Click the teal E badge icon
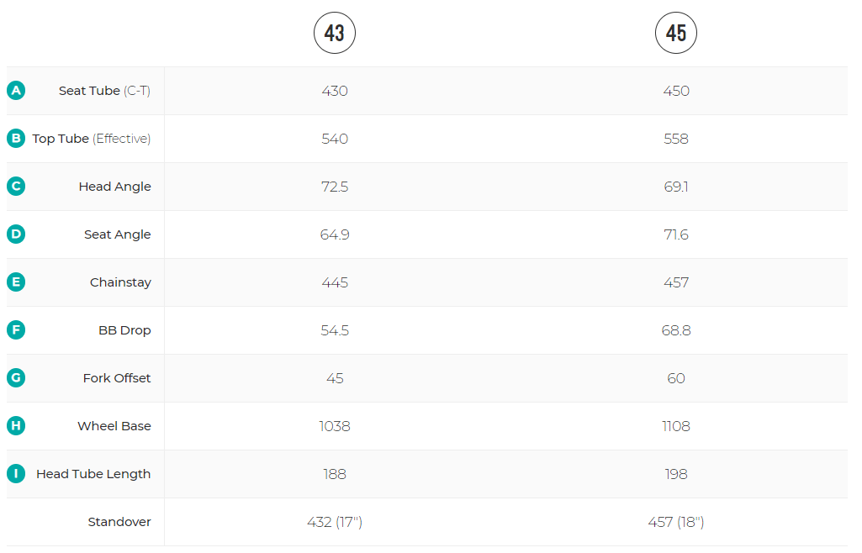Screen dimensions: 862x553 pos(15,282)
